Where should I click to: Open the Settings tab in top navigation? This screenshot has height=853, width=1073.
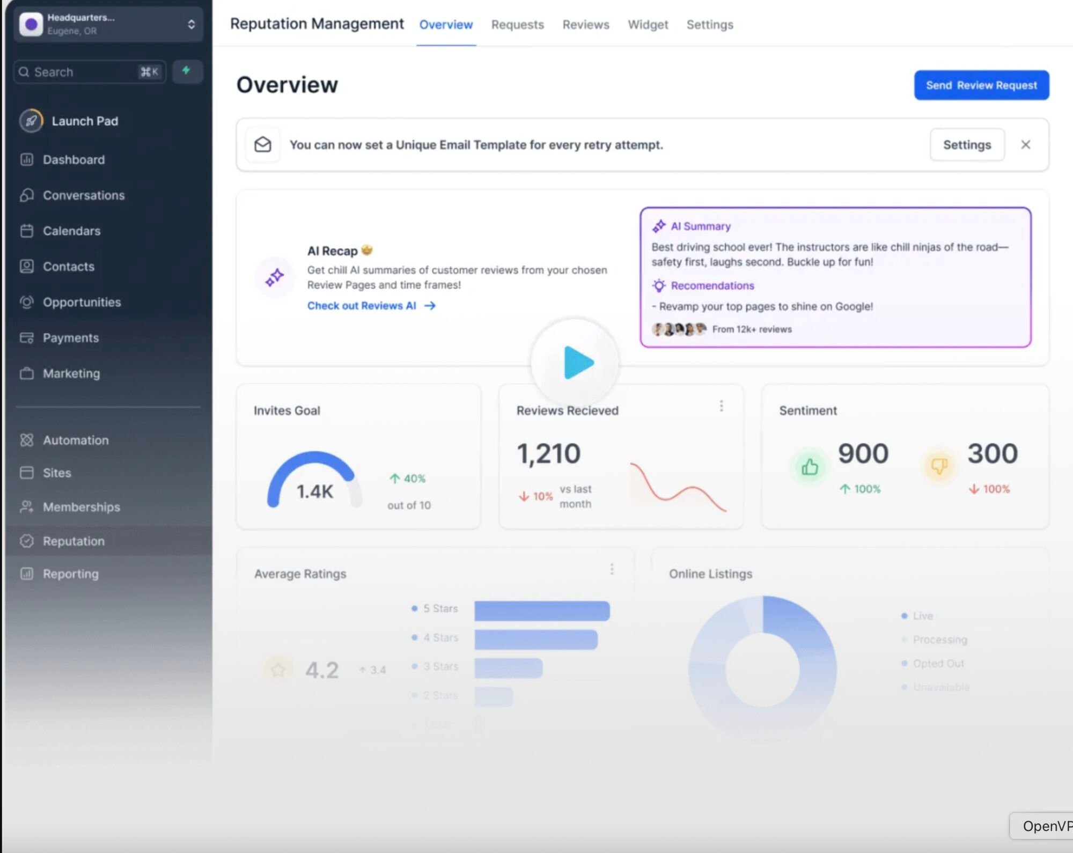[x=709, y=25]
